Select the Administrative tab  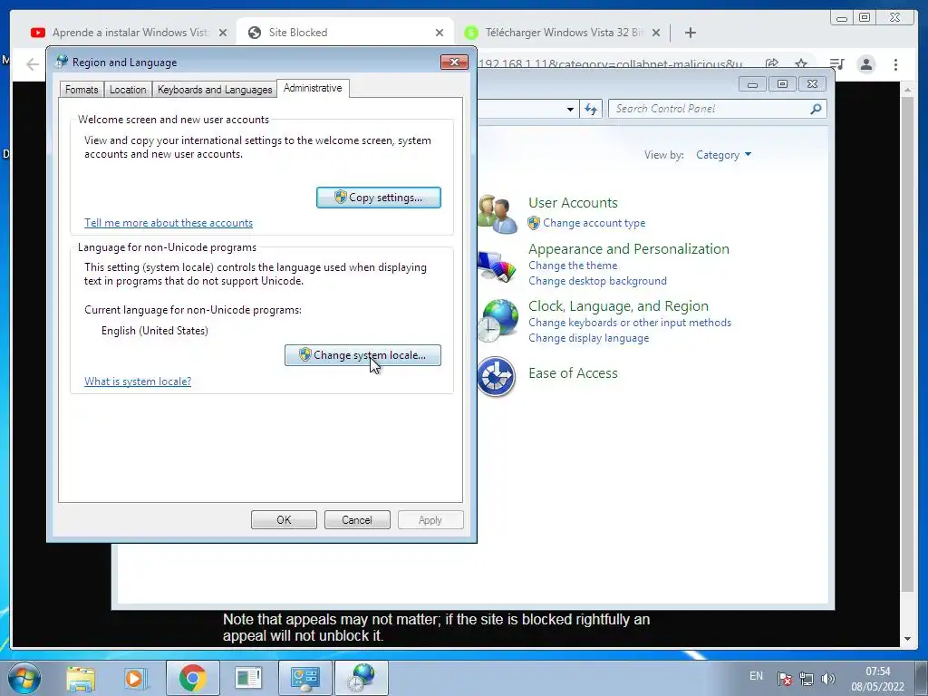tap(313, 88)
